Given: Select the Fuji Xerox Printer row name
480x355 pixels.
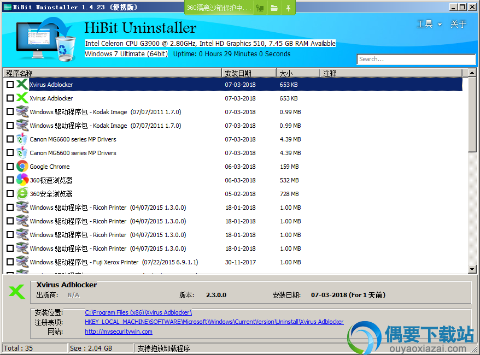Looking at the screenshot, I should 114,262.
